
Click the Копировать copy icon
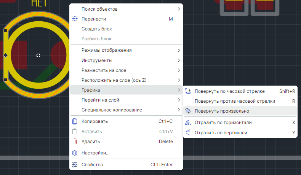tap(75, 121)
